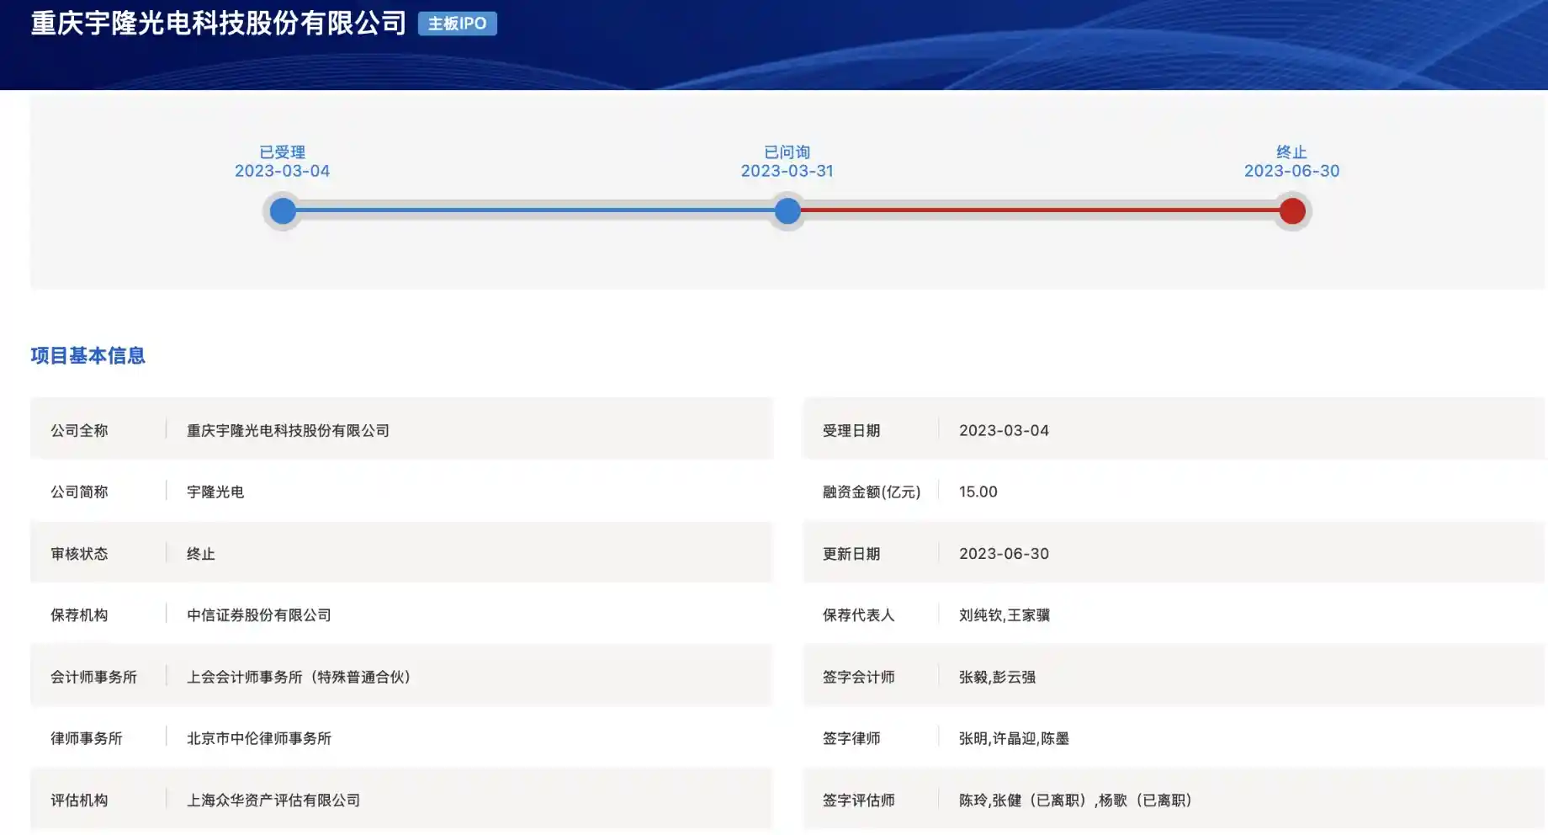Click the 审核状态 终止 field
The image size is (1548, 835).
tap(199, 554)
